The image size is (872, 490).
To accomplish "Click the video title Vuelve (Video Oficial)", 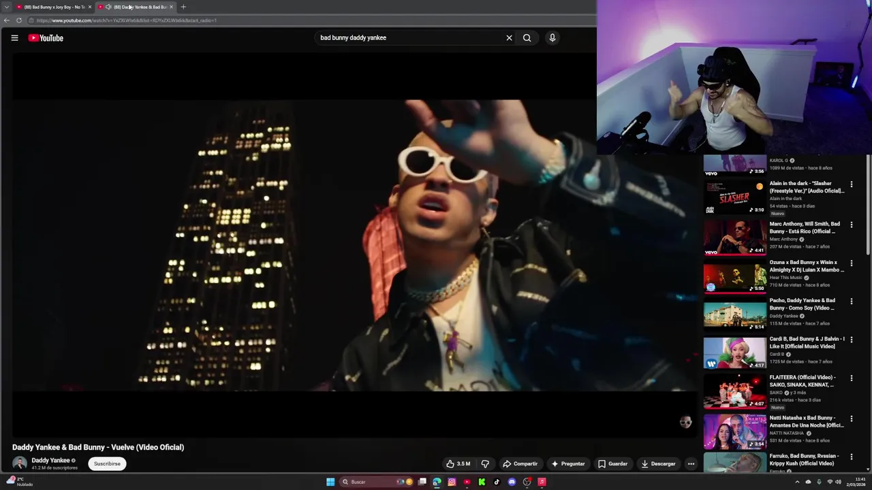I will click(98, 447).
